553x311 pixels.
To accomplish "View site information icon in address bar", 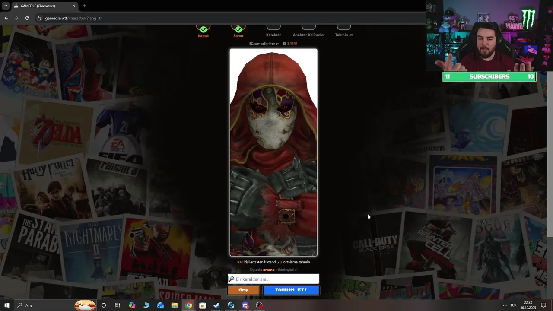I will (x=39, y=18).
